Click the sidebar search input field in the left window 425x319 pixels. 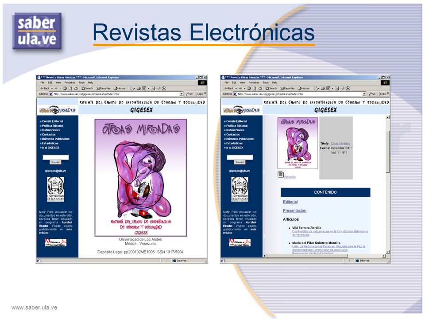(x=56, y=157)
